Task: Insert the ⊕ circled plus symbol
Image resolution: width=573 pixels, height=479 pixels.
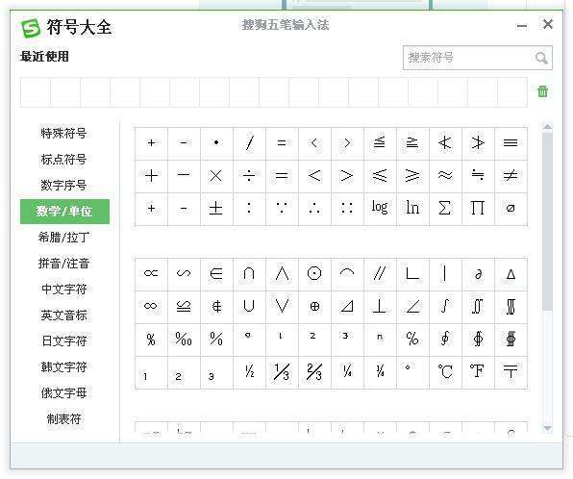Action: pyautogui.click(x=314, y=307)
